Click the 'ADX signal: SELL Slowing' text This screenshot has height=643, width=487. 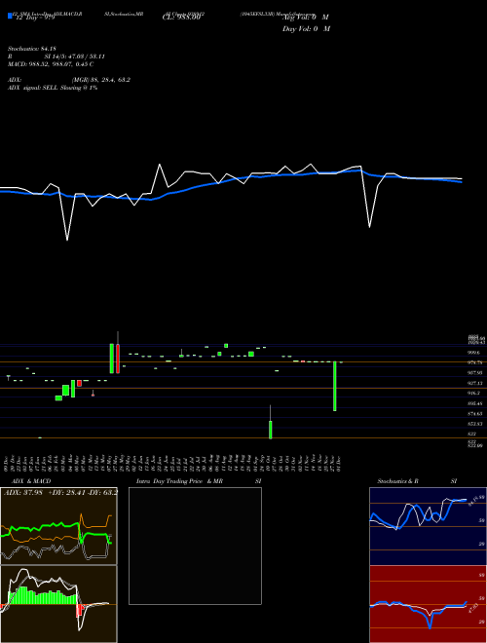(x=45, y=88)
